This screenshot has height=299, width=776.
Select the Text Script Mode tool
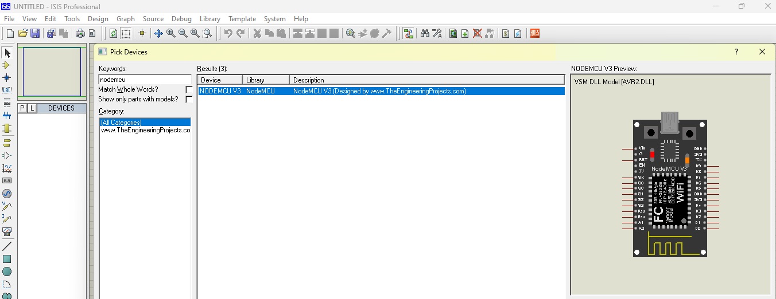point(7,103)
